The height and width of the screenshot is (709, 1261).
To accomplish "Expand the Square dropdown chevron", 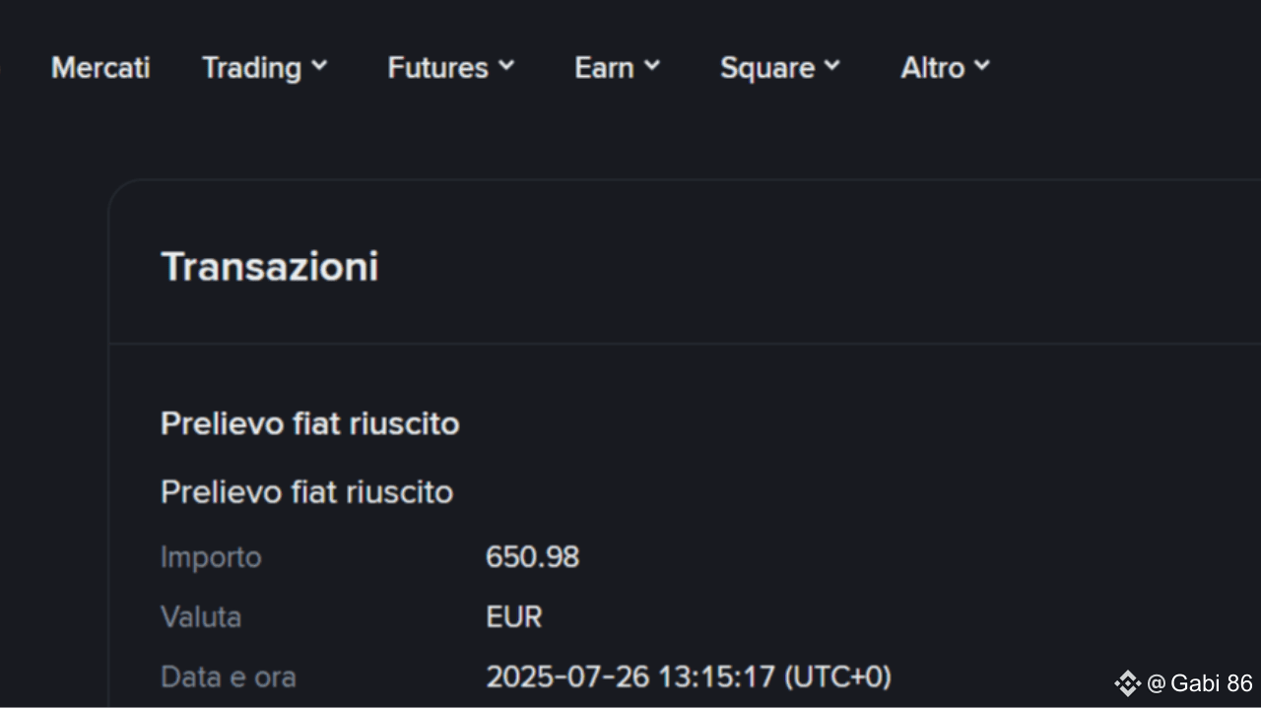I will pos(832,66).
